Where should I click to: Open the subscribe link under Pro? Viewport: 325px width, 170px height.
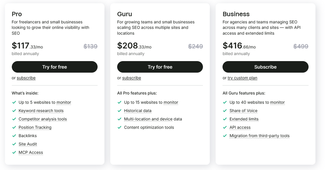[26, 78]
